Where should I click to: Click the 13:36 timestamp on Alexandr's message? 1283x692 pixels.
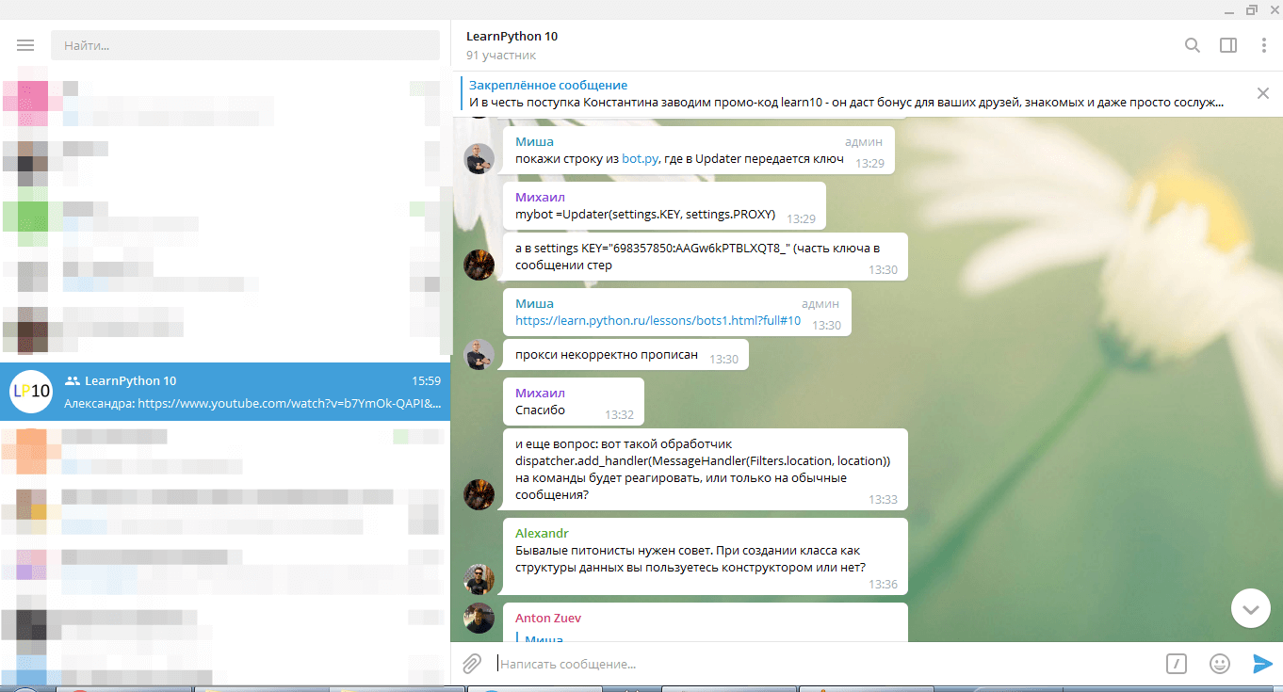click(883, 584)
